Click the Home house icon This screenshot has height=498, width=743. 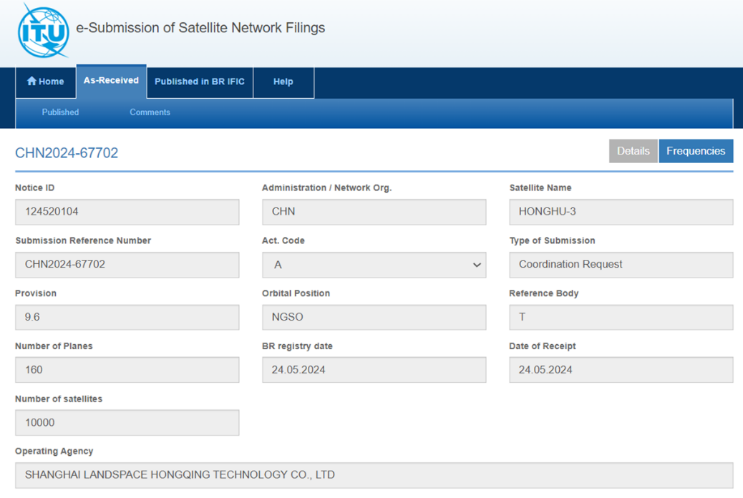(x=31, y=82)
